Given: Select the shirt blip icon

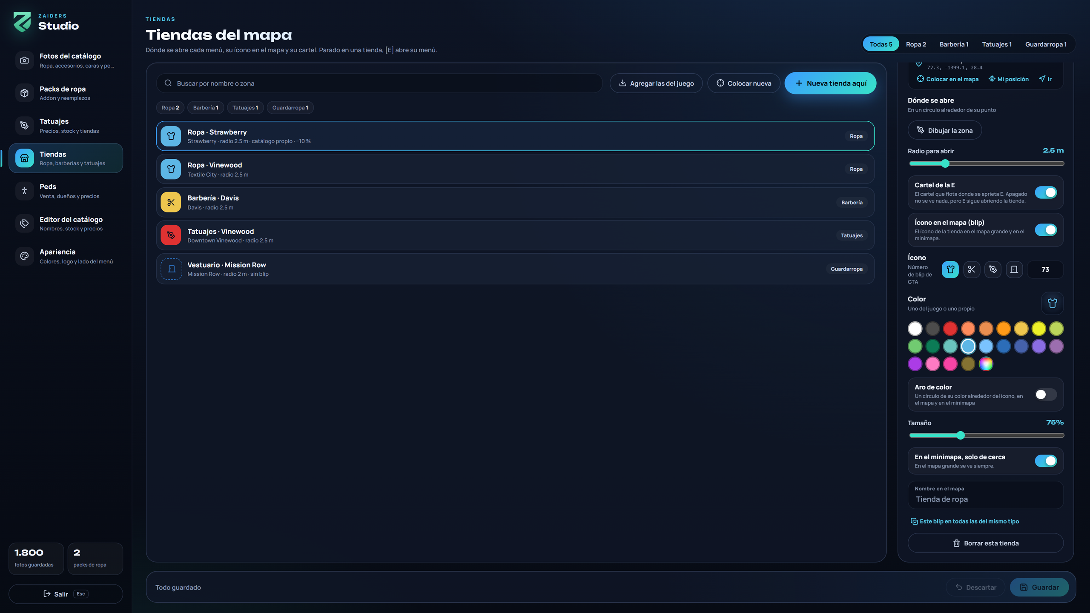Looking at the screenshot, I should tap(950, 269).
